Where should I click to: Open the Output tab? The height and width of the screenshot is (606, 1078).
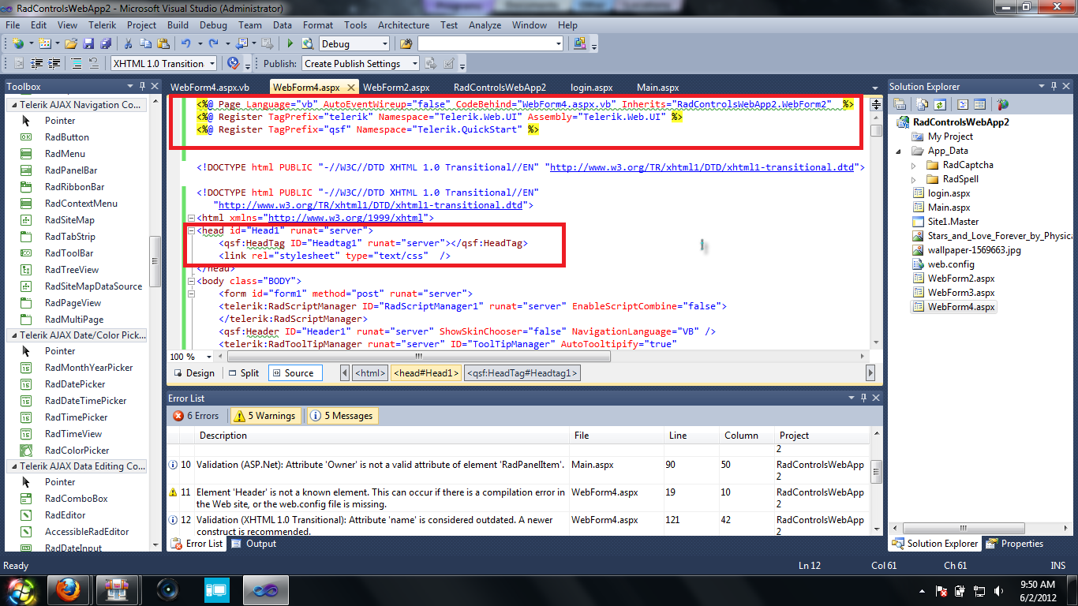click(253, 544)
